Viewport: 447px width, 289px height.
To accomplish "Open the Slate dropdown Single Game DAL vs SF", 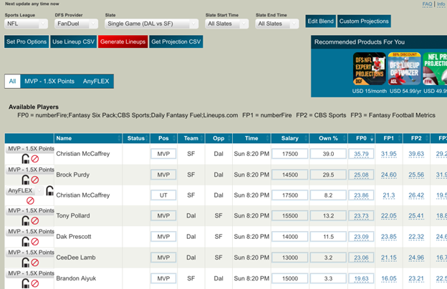I will click(x=152, y=24).
